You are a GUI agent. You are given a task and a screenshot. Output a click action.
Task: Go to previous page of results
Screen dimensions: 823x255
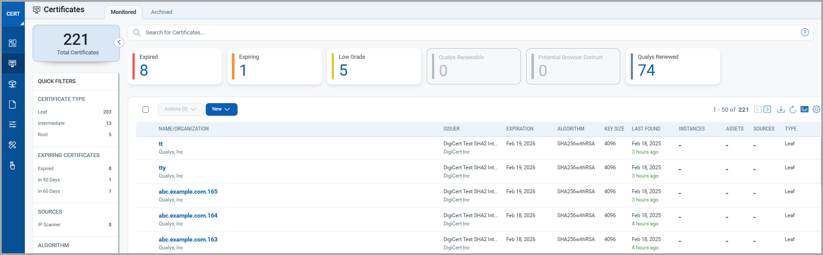758,109
